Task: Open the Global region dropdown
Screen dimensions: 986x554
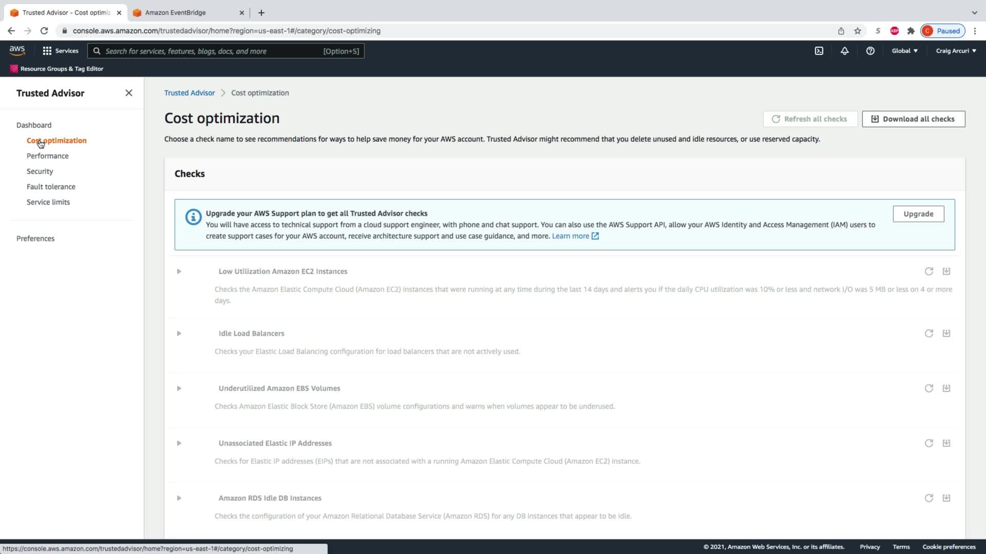Action: pyautogui.click(x=904, y=51)
